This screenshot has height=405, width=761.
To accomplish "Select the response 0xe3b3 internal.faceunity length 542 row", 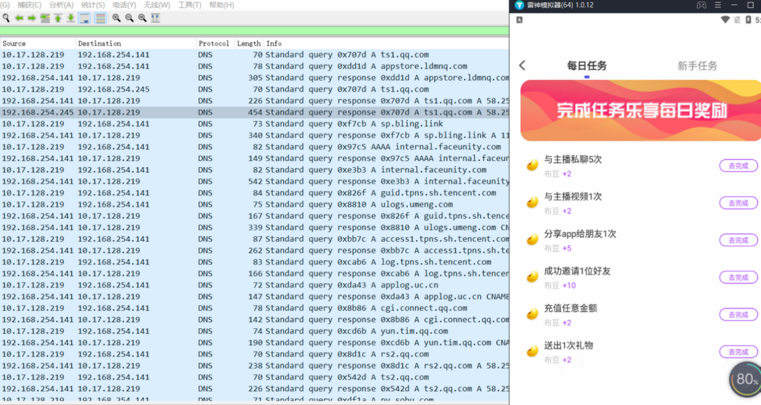I will [x=254, y=181].
